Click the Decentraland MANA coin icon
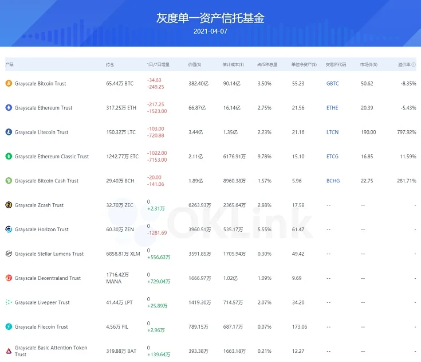Screen dimensions: 421x362 click(x=9, y=278)
